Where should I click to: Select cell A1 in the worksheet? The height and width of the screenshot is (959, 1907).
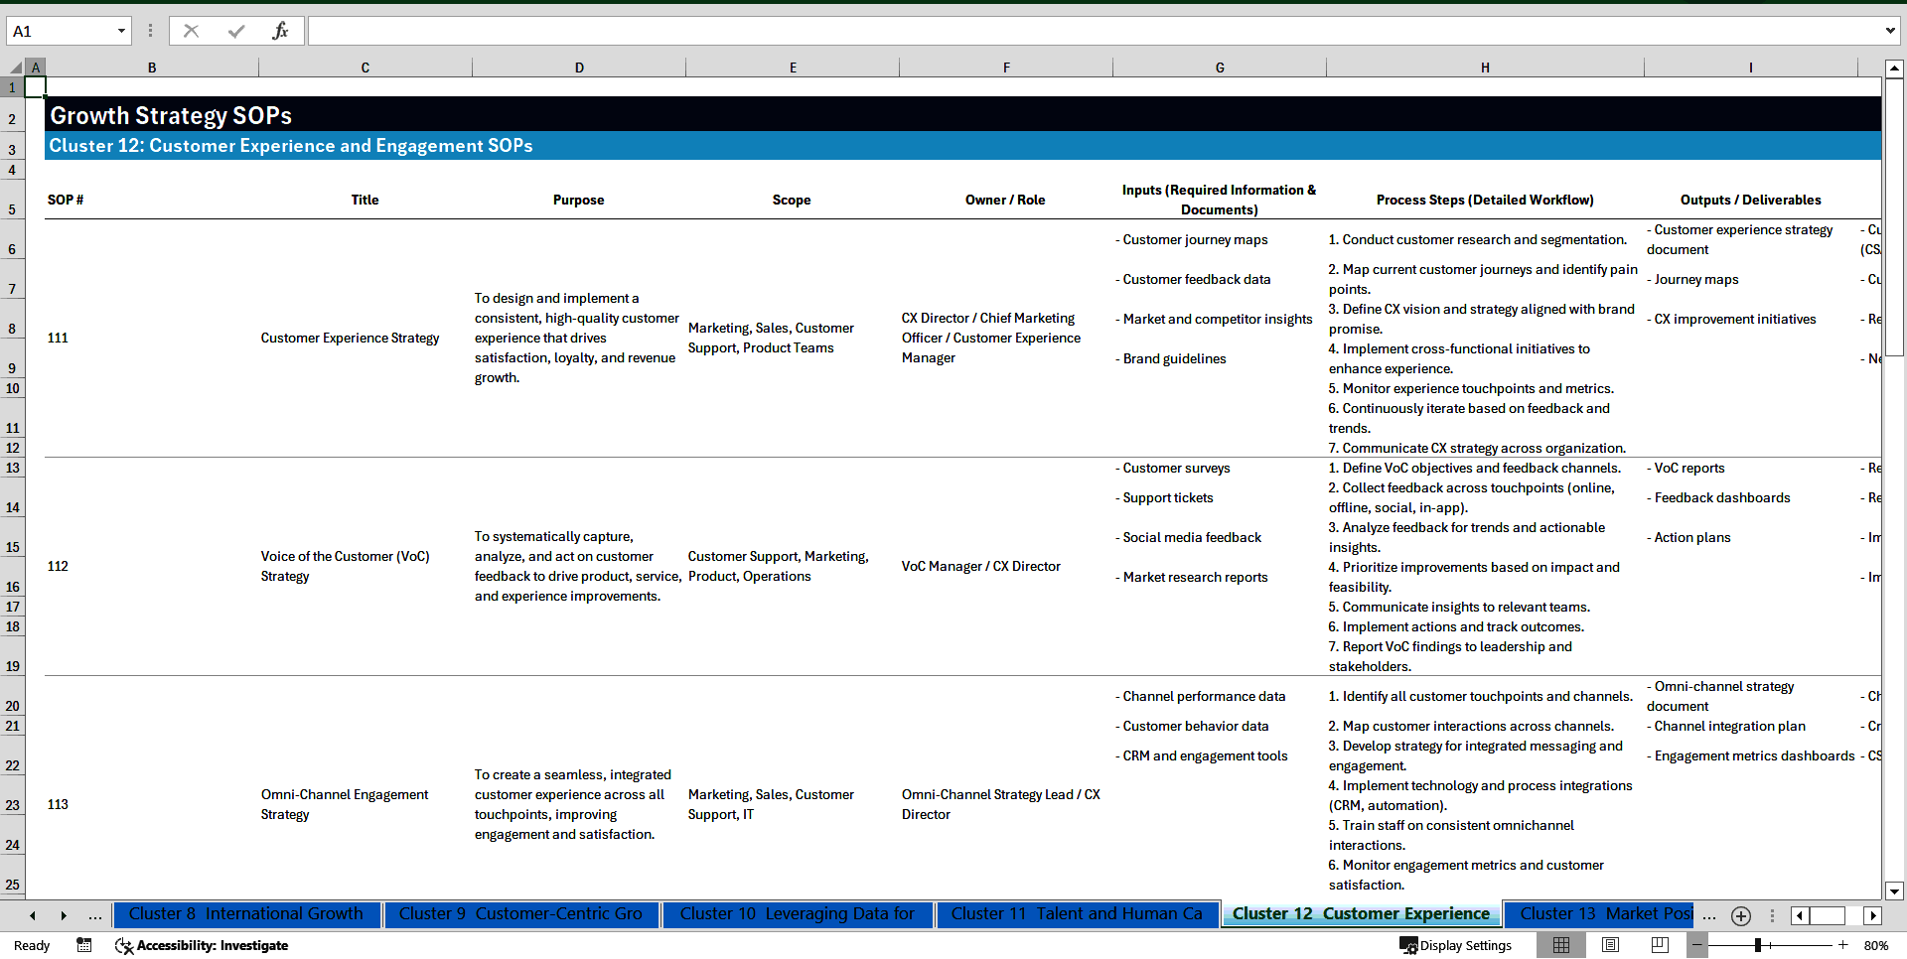point(36,87)
